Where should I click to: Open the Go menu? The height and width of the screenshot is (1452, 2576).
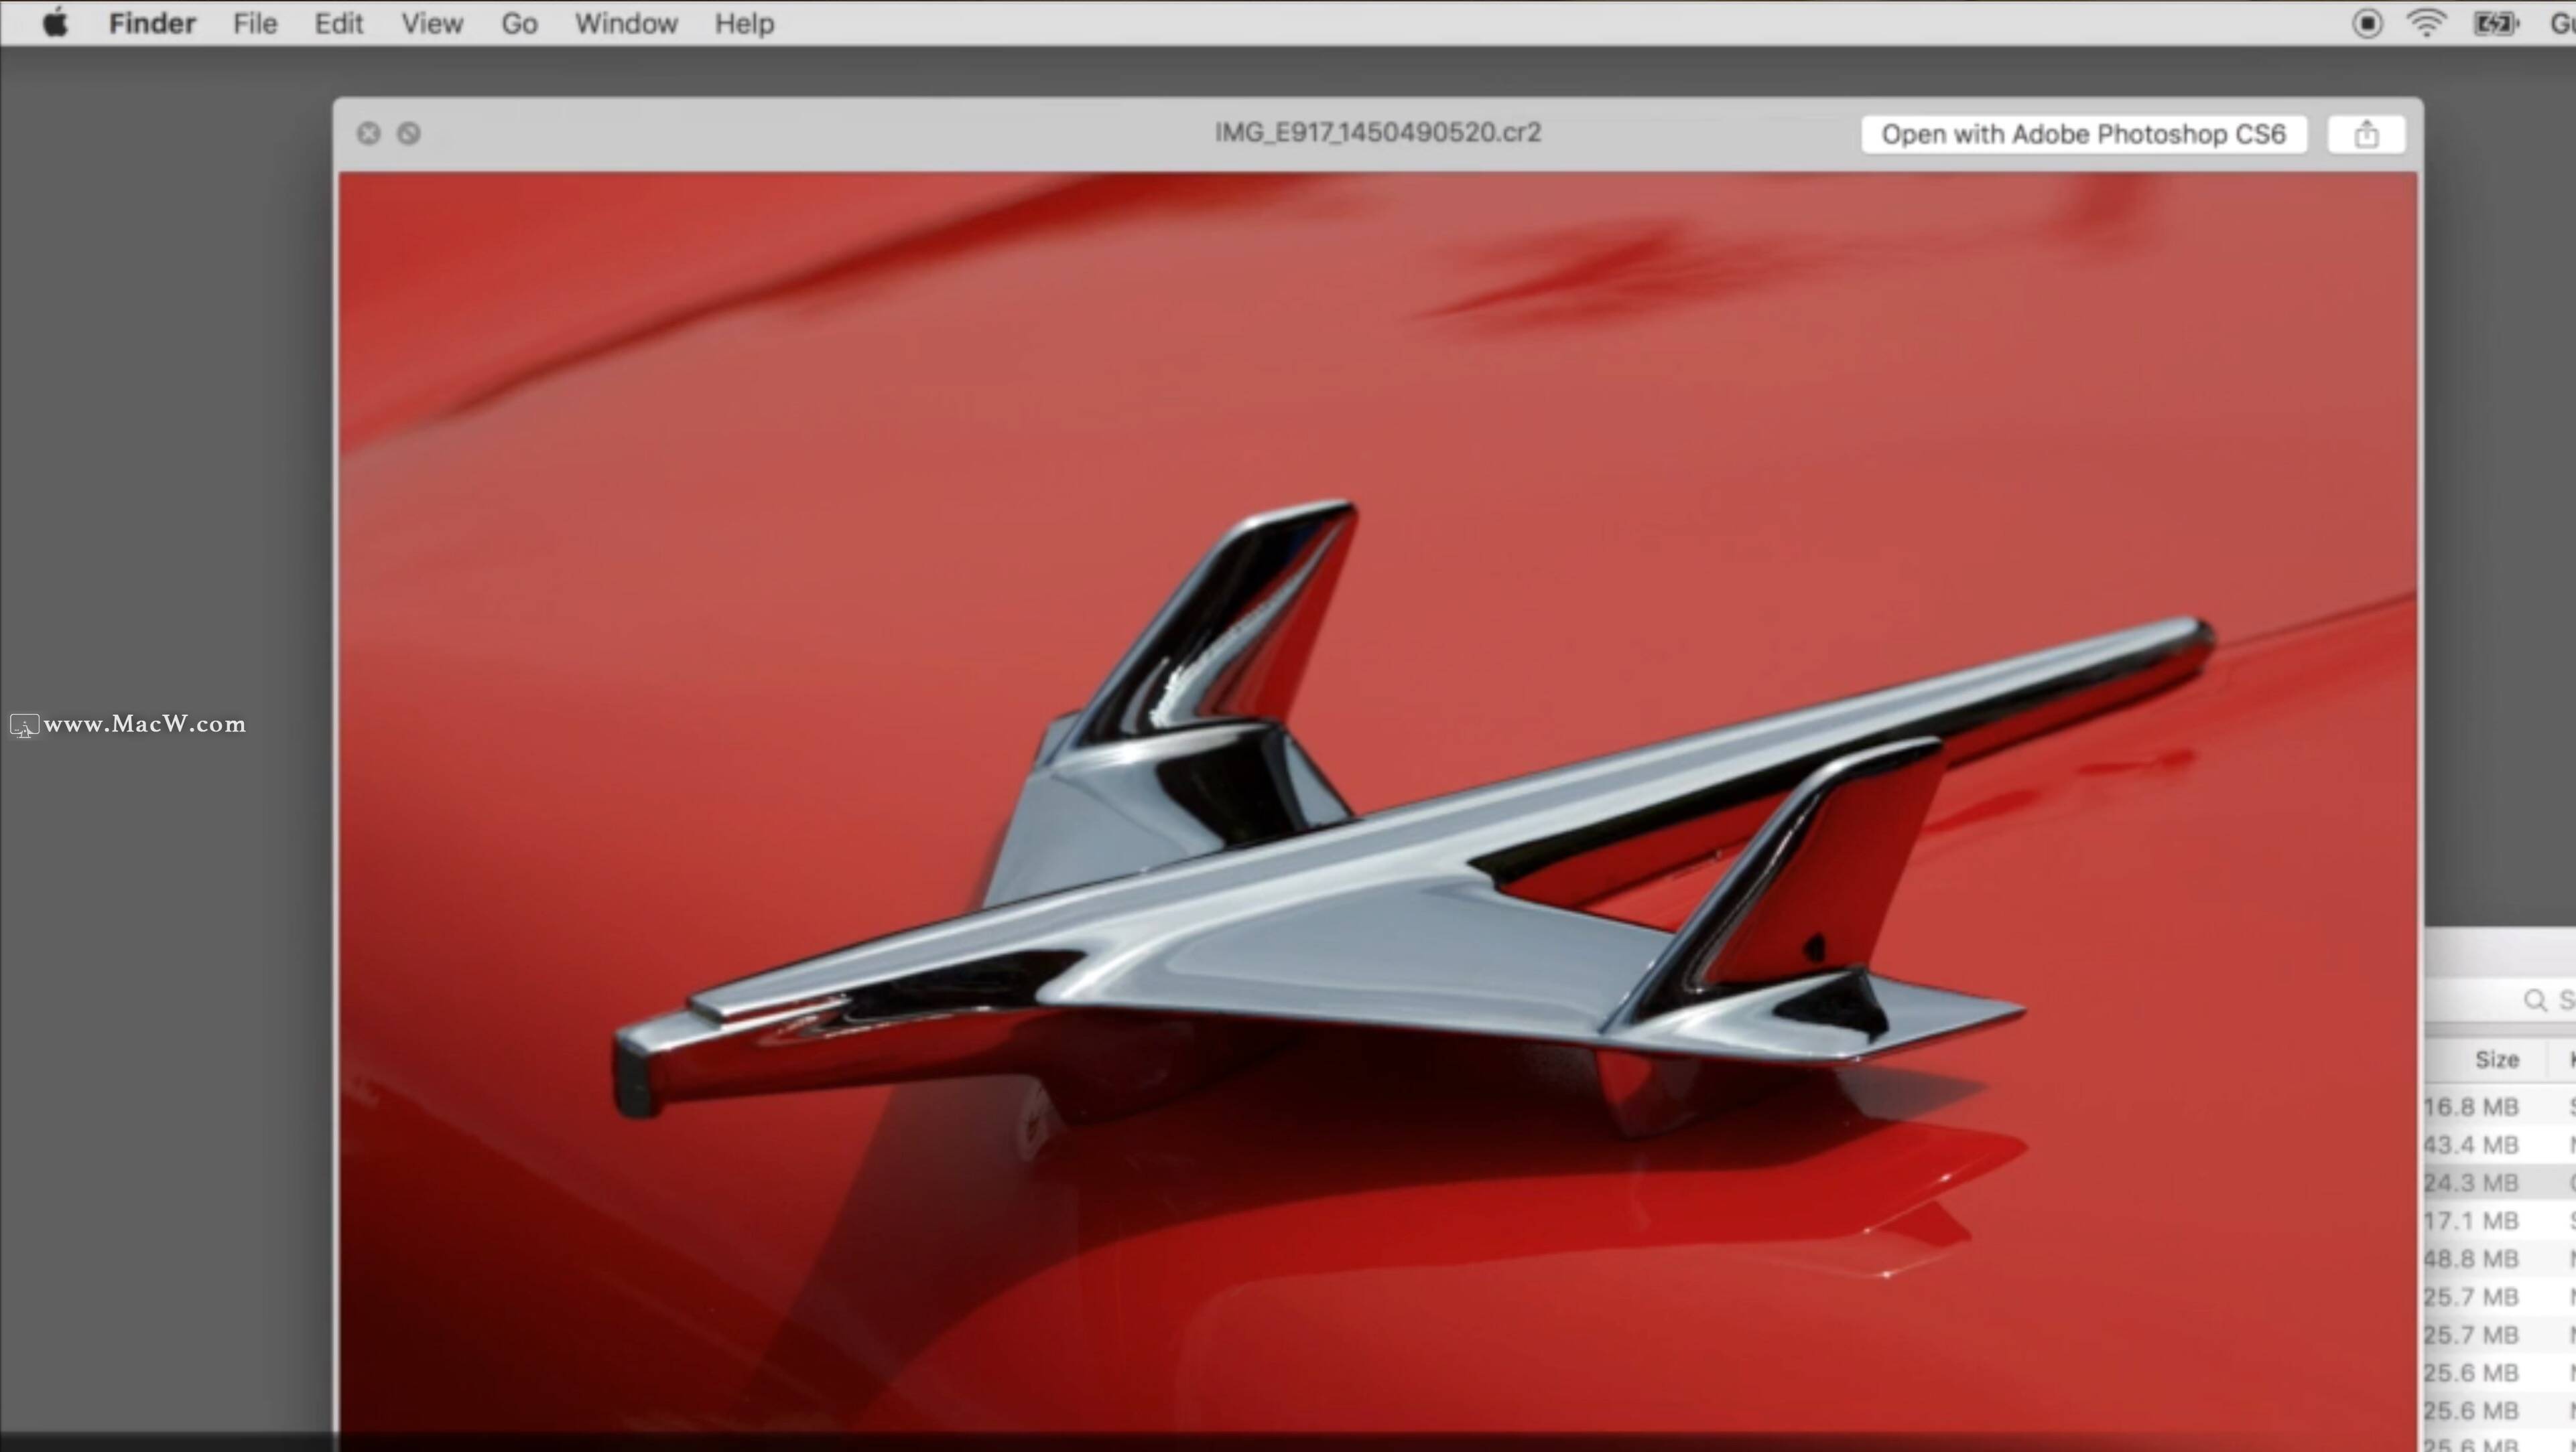[519, 23]
